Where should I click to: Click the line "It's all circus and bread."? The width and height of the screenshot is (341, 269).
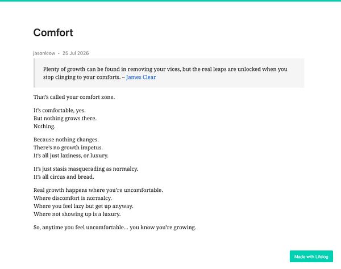click(64, 177)
